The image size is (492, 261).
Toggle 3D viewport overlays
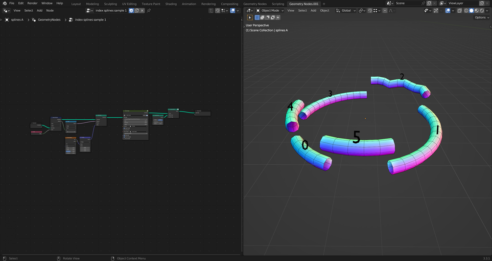pos(448,11)
